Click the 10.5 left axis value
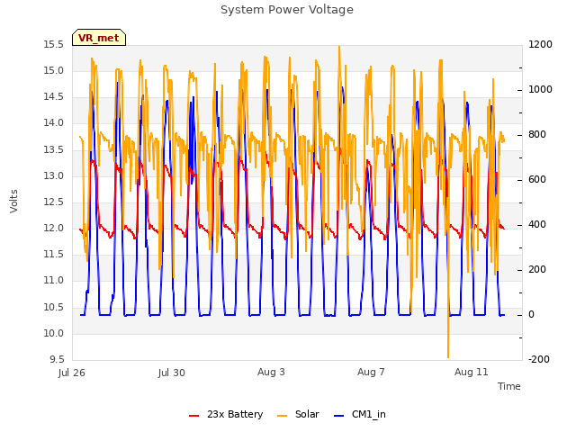 (x=54, y=307)
